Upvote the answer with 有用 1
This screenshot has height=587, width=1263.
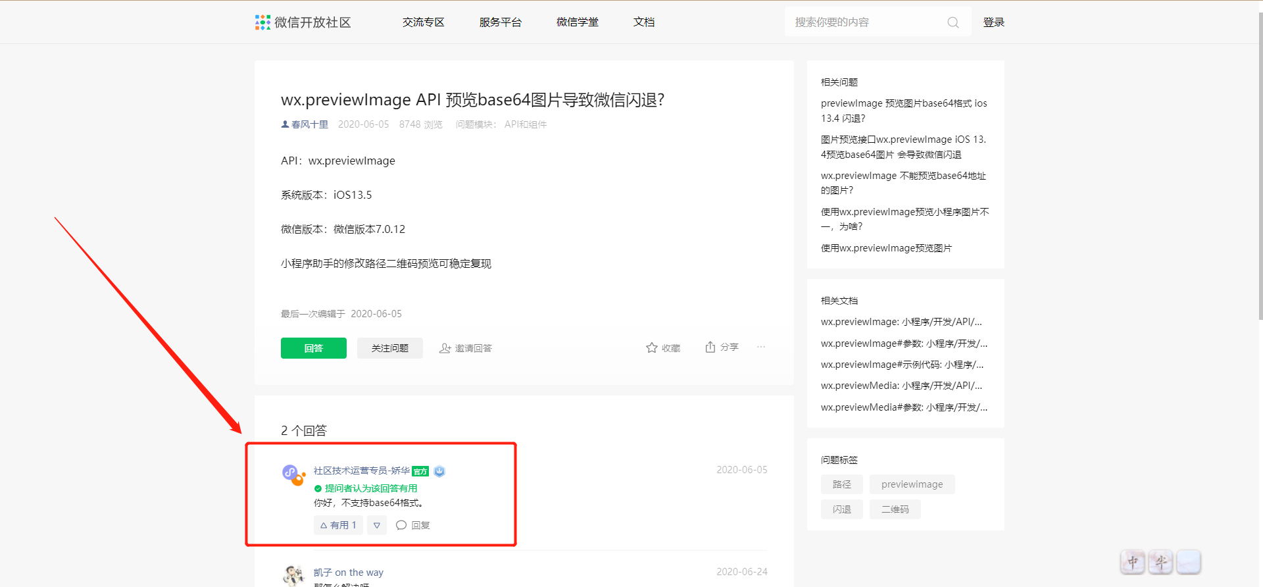(x=338, y=525)
